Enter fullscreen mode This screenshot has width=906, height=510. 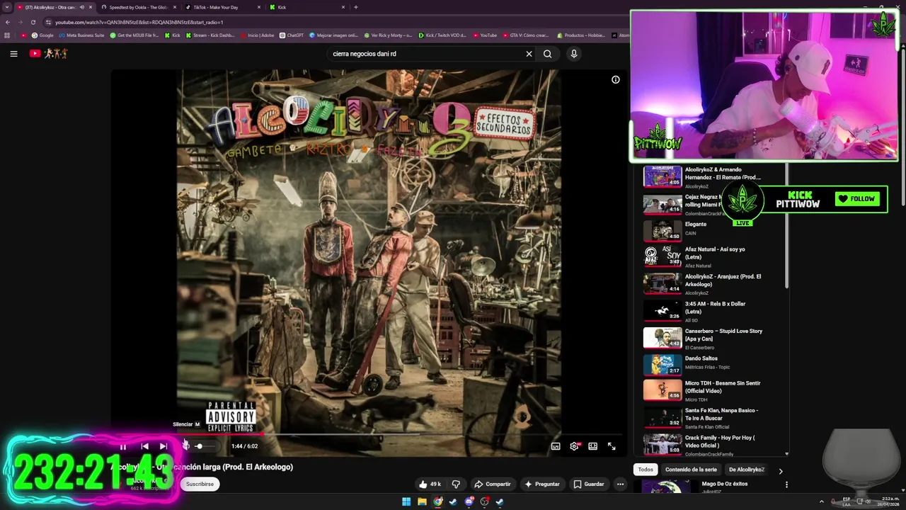612,446
